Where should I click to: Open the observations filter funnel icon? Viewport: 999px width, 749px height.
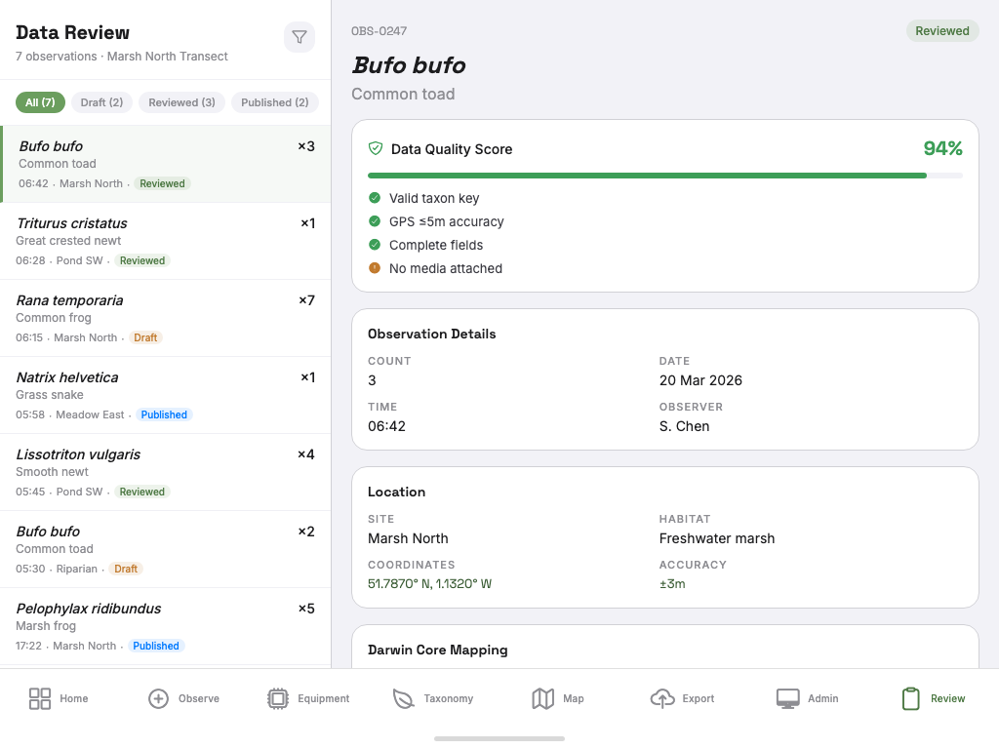(x=300, y=36)
